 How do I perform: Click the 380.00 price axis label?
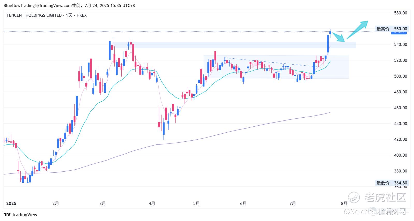401,171
